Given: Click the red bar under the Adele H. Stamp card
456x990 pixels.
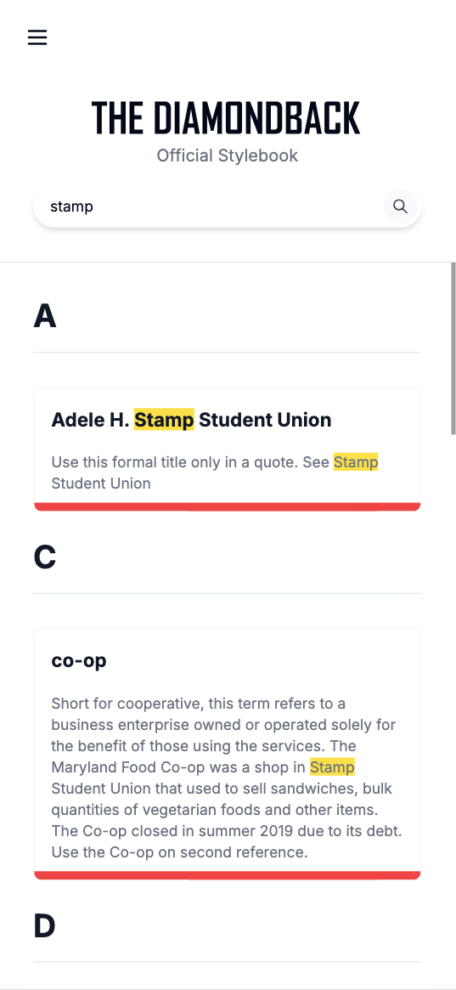Looking at the screenshot, I should click(x=227, y=506).
